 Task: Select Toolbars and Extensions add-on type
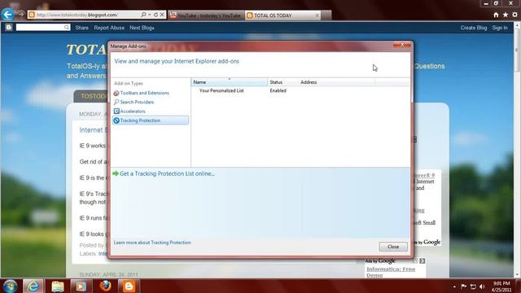click(151, 93)
